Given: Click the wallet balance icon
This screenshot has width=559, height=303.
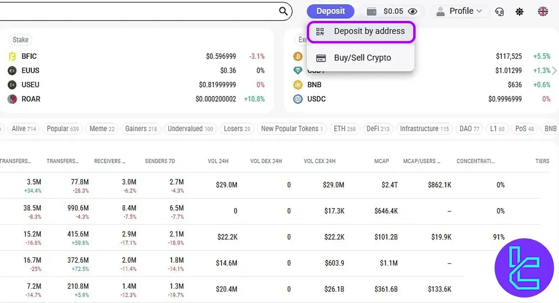Looking at the screenshot, I should coord(372,11).
